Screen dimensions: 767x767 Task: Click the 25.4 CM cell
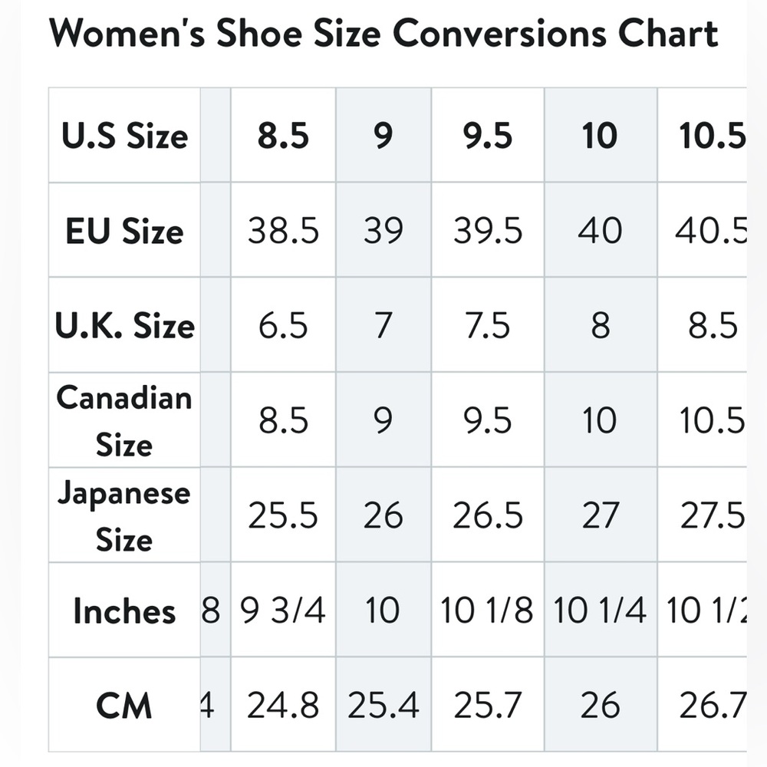pos(383,705)
